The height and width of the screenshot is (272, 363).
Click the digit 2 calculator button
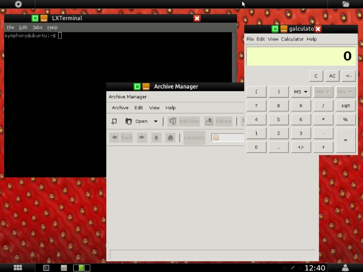[278, 133]
